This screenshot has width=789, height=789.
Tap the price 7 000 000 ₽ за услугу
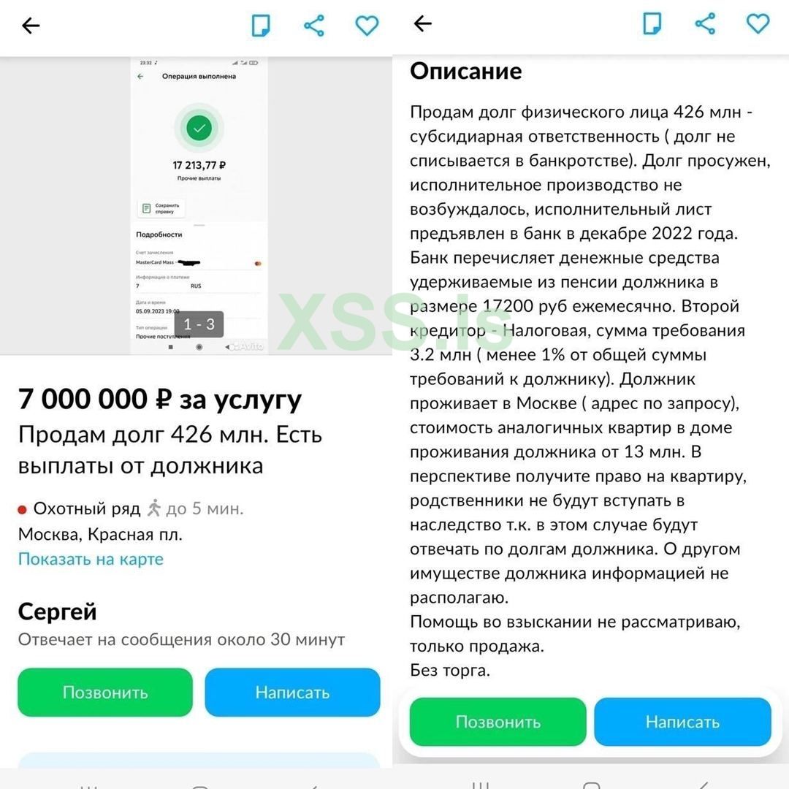coord(160,399)
